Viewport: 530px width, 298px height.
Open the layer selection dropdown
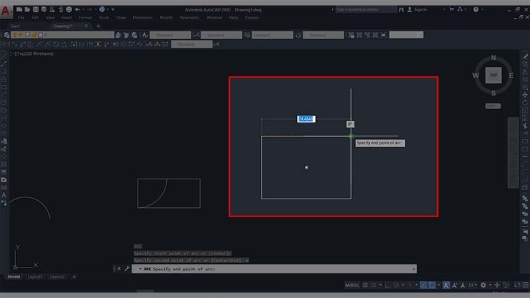(x=63, y=35)
